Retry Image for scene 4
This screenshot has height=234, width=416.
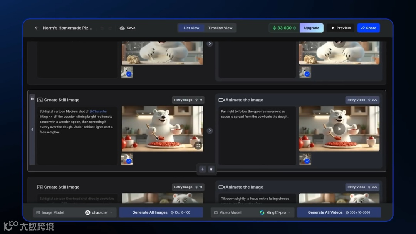[188, 100]
